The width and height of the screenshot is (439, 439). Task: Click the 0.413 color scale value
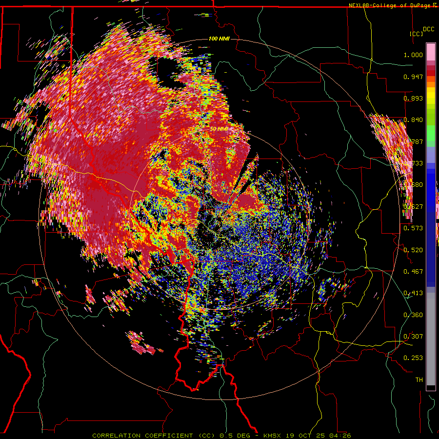[413, 293]
